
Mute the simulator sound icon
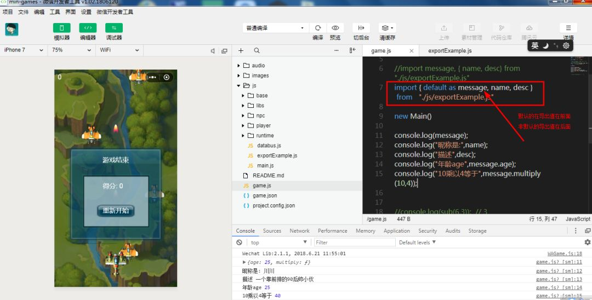click(213, 51)
